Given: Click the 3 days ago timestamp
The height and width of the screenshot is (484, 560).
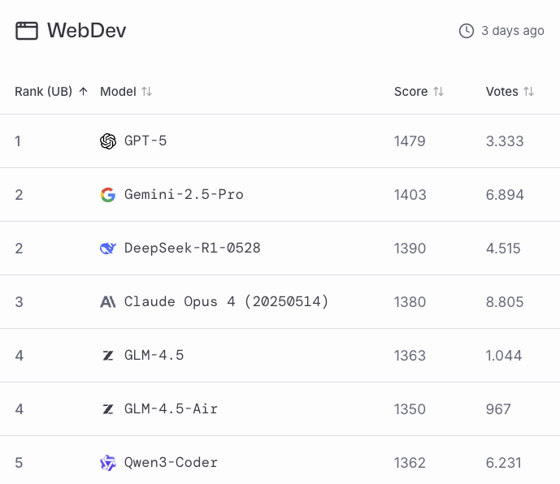Looking at the screenshot, I should coord(512,31).
